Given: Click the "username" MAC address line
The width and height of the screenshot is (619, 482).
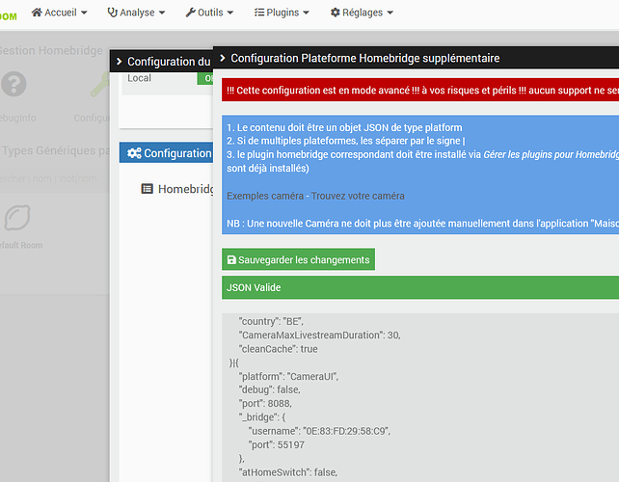Looking at the screenshot, I should (319, 431).
